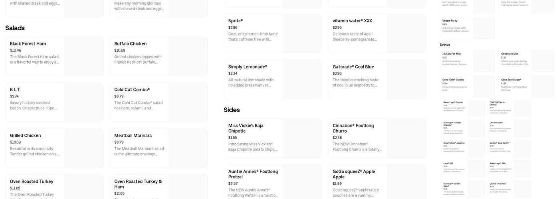
Task: Click the Salads section heading
Action: pyautogui.click(x=15, y=28)
